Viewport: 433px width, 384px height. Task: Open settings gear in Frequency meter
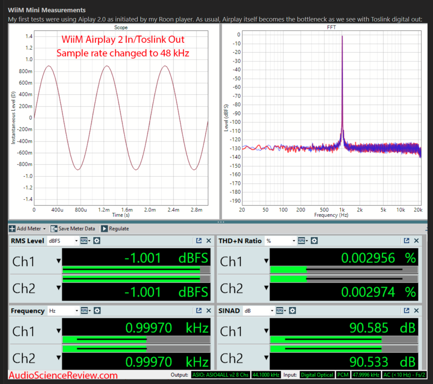click(97, 311)
